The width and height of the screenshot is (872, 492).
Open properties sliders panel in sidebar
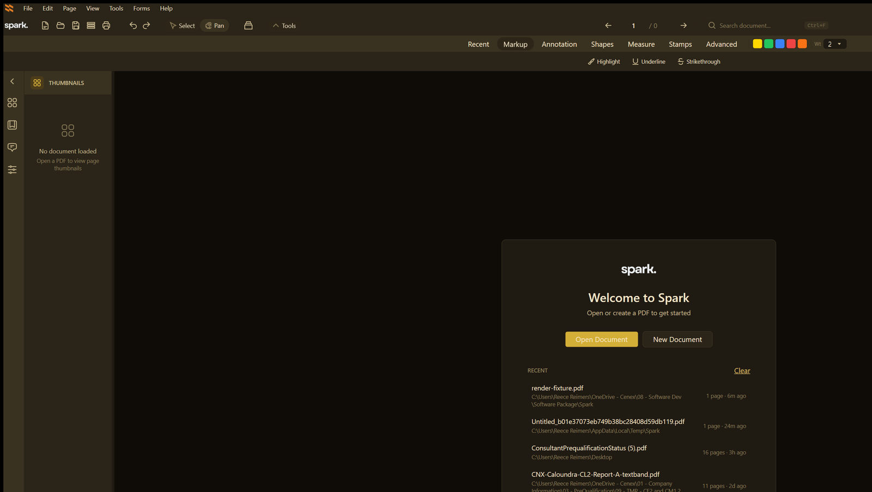click(x=12, y=169)
